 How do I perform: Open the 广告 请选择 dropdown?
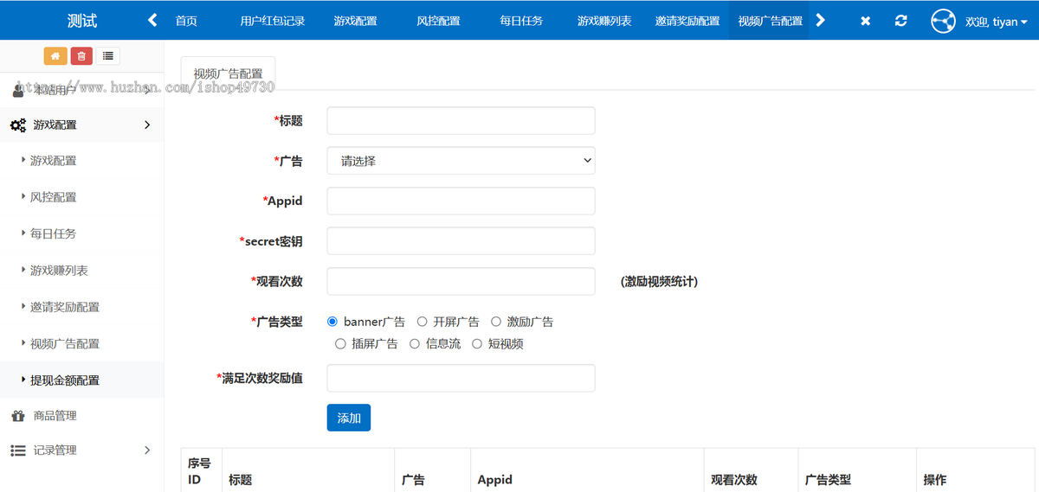click(461, 161)
